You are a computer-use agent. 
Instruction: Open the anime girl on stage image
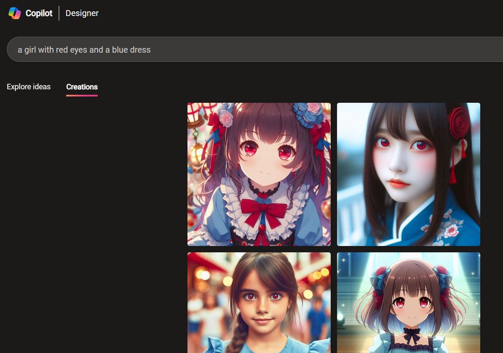408,302
